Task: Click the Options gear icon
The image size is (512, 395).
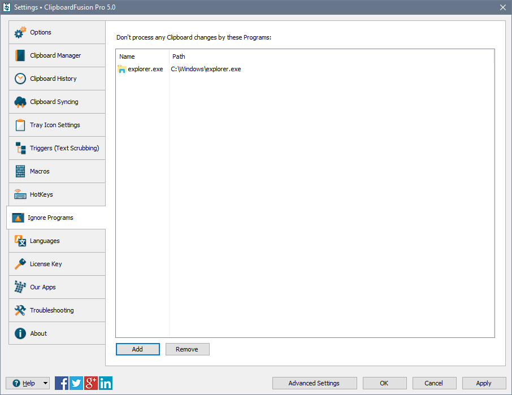Action: (x=20, y=32)
